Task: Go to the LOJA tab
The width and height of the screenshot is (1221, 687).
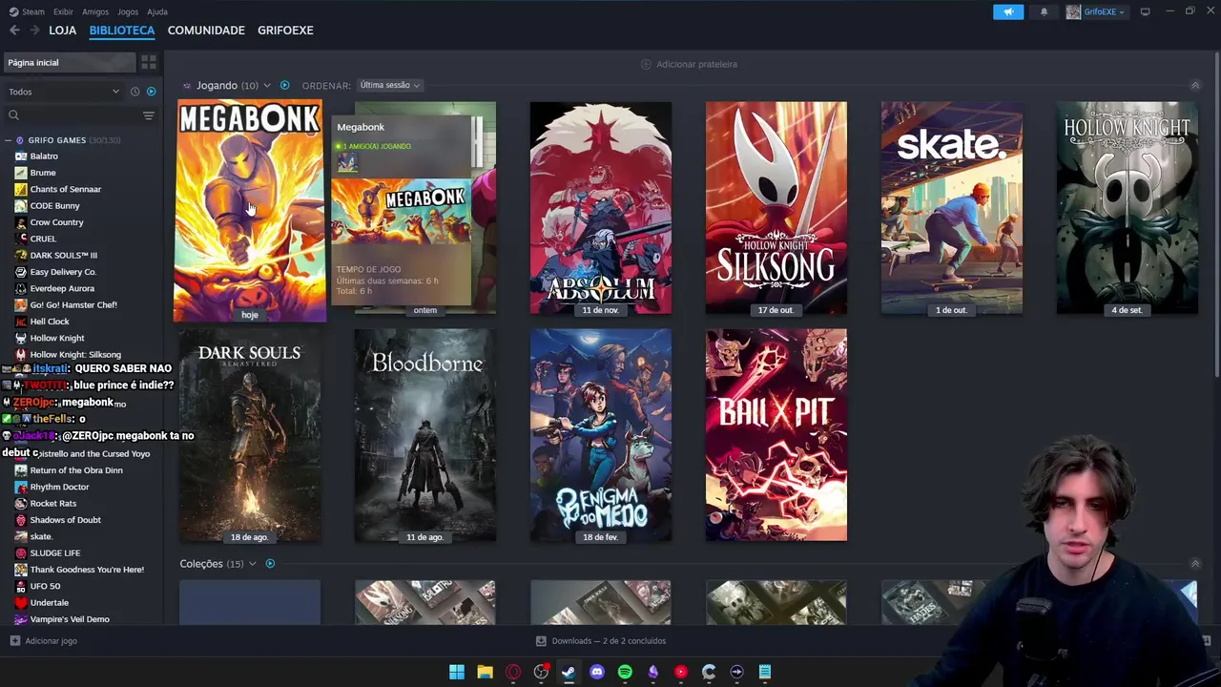Action: (63, 31)
